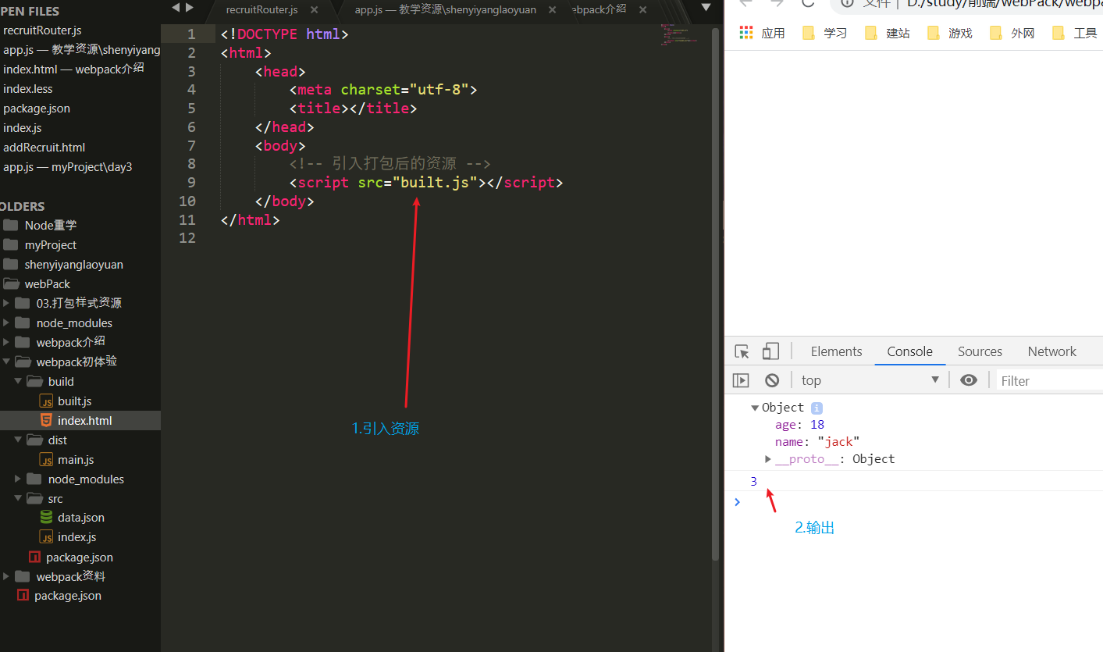Click the npm icon of the nested package.json
Screen dimensions: 1103x652
(34, 558)
